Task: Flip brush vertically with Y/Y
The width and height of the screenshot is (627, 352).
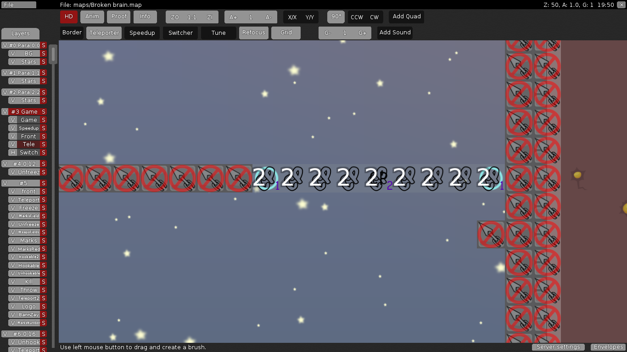Action: pyautogui.click(x=308, y=16)
